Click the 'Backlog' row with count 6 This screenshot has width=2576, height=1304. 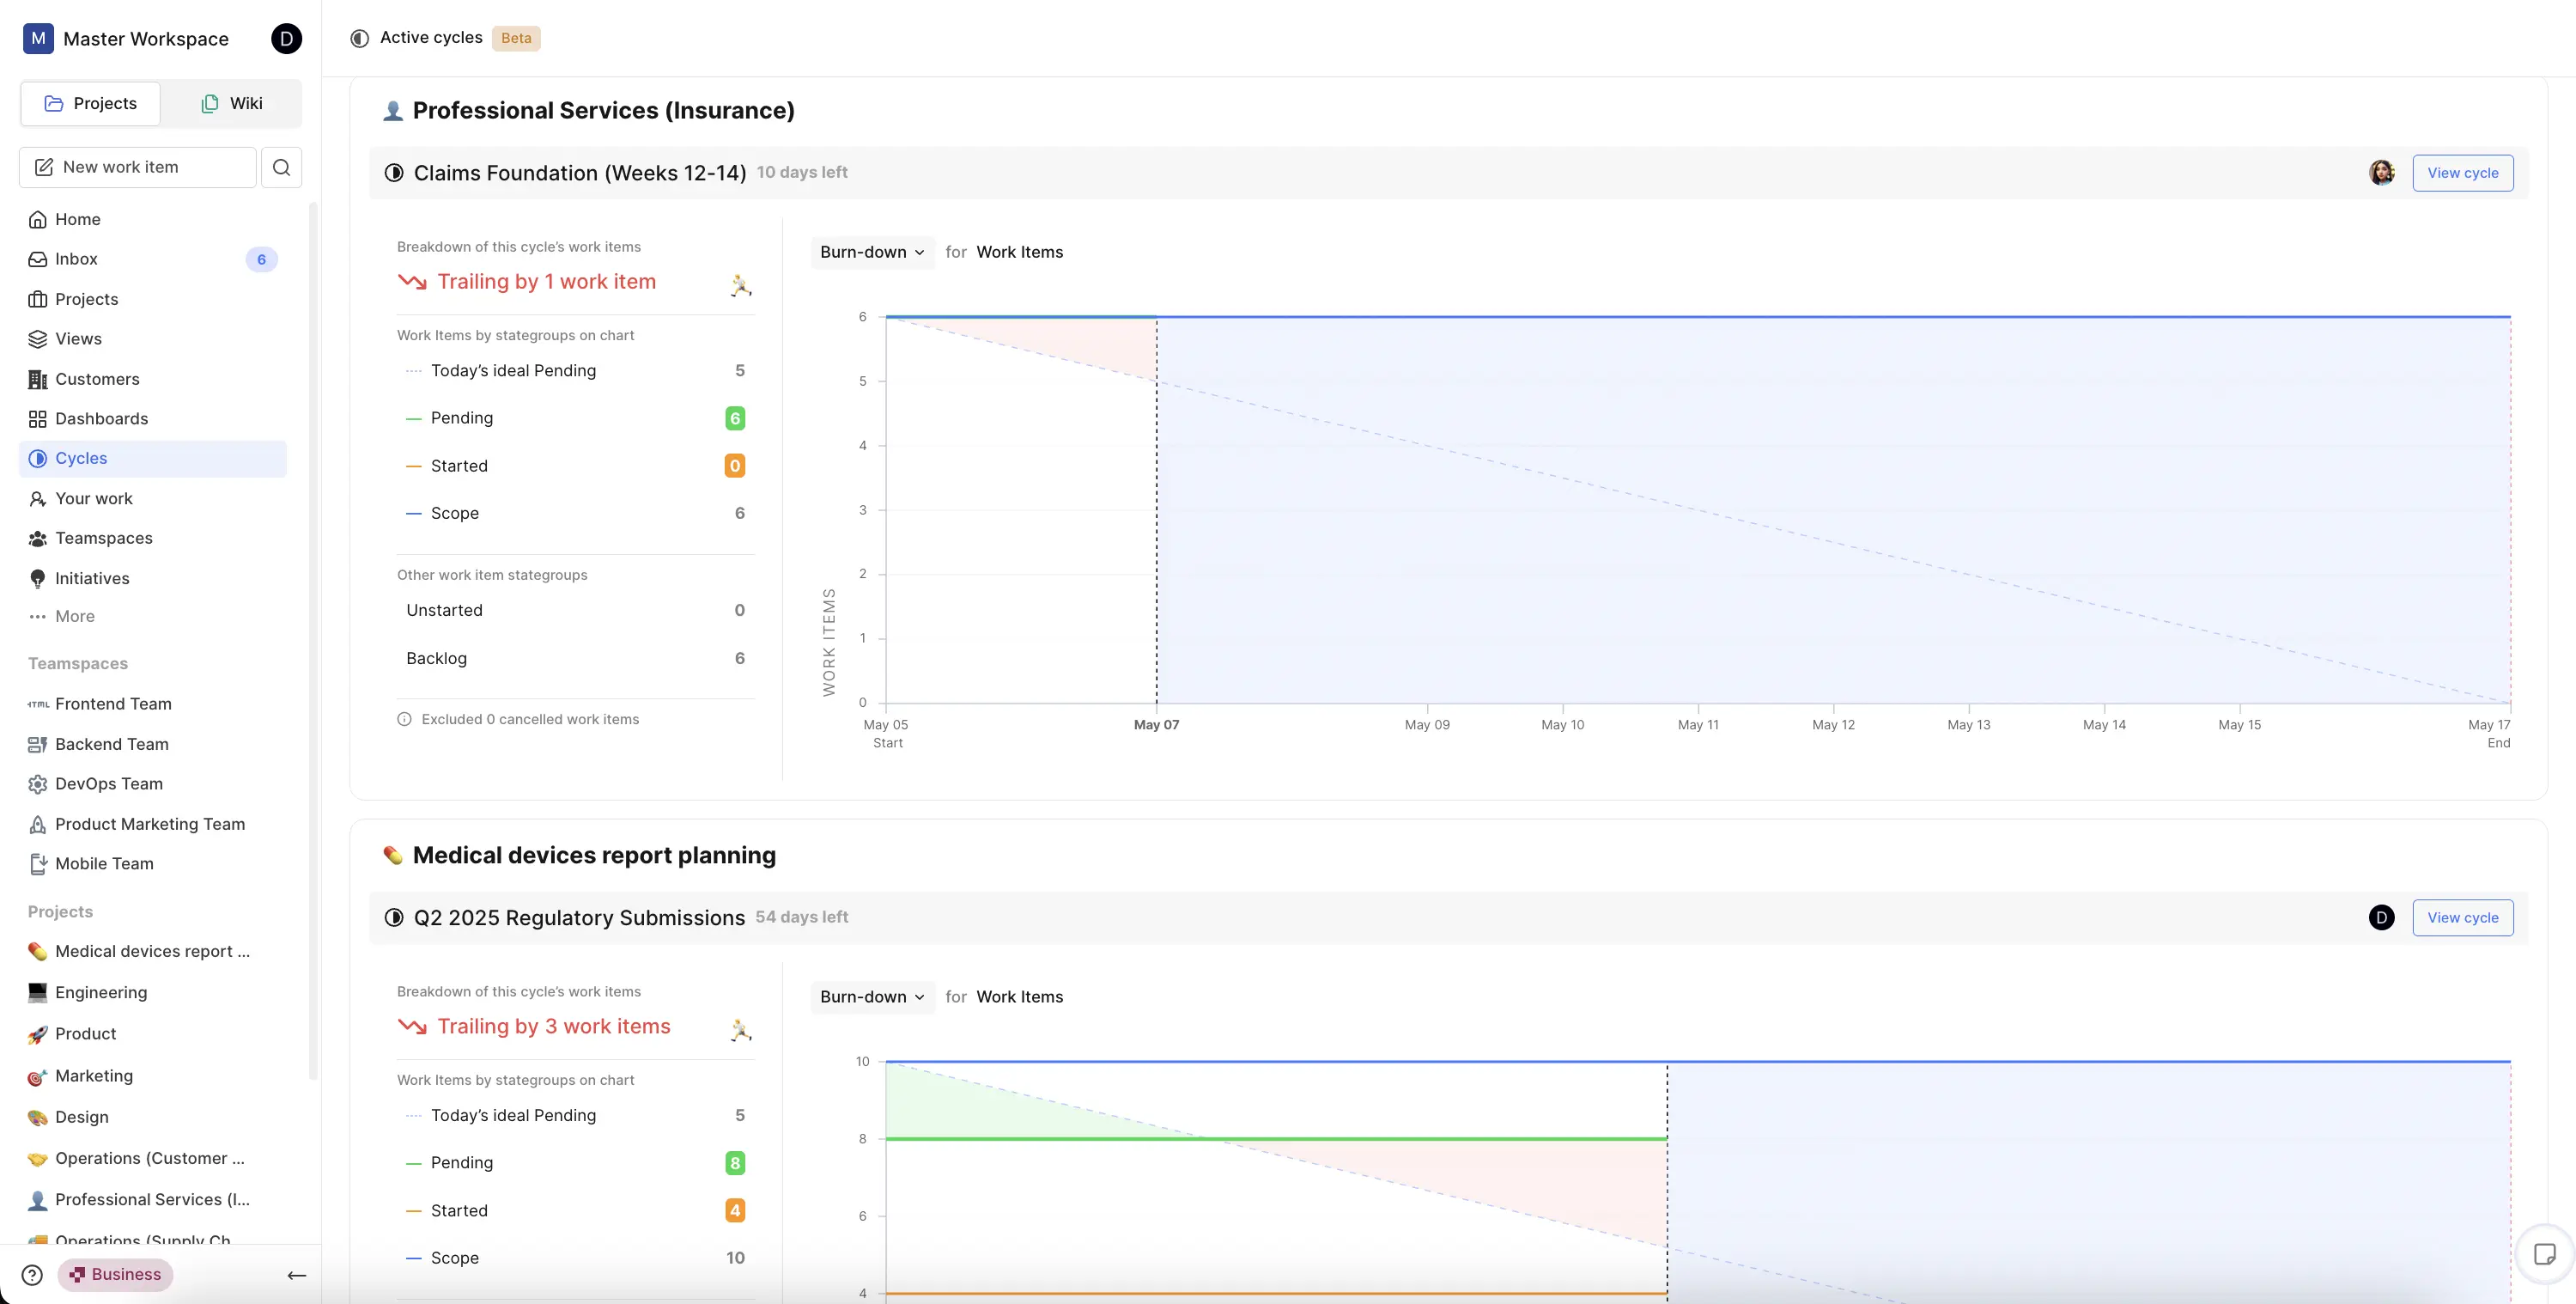[x=575, y=659]
